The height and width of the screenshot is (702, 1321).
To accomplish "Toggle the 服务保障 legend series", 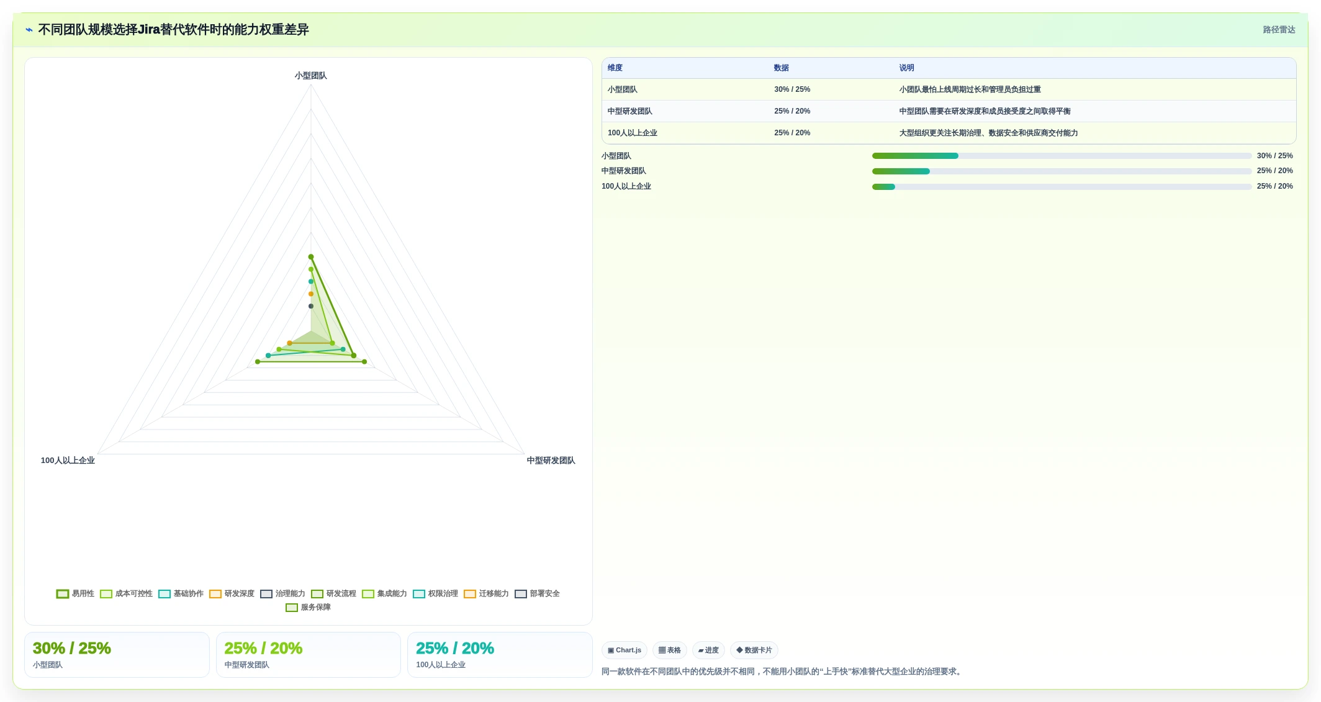I will pyautogui.click(x=308, y=607).
